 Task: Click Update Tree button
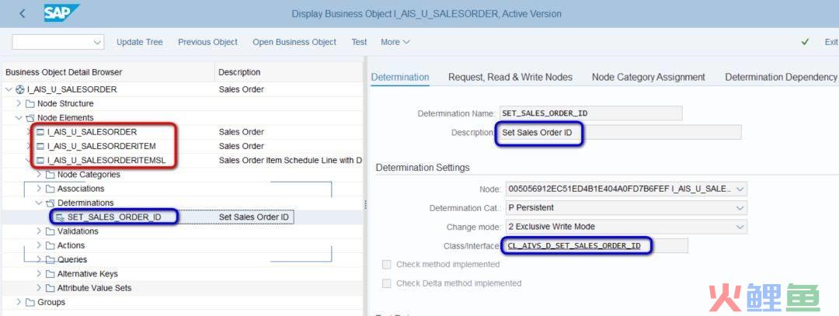140,42
